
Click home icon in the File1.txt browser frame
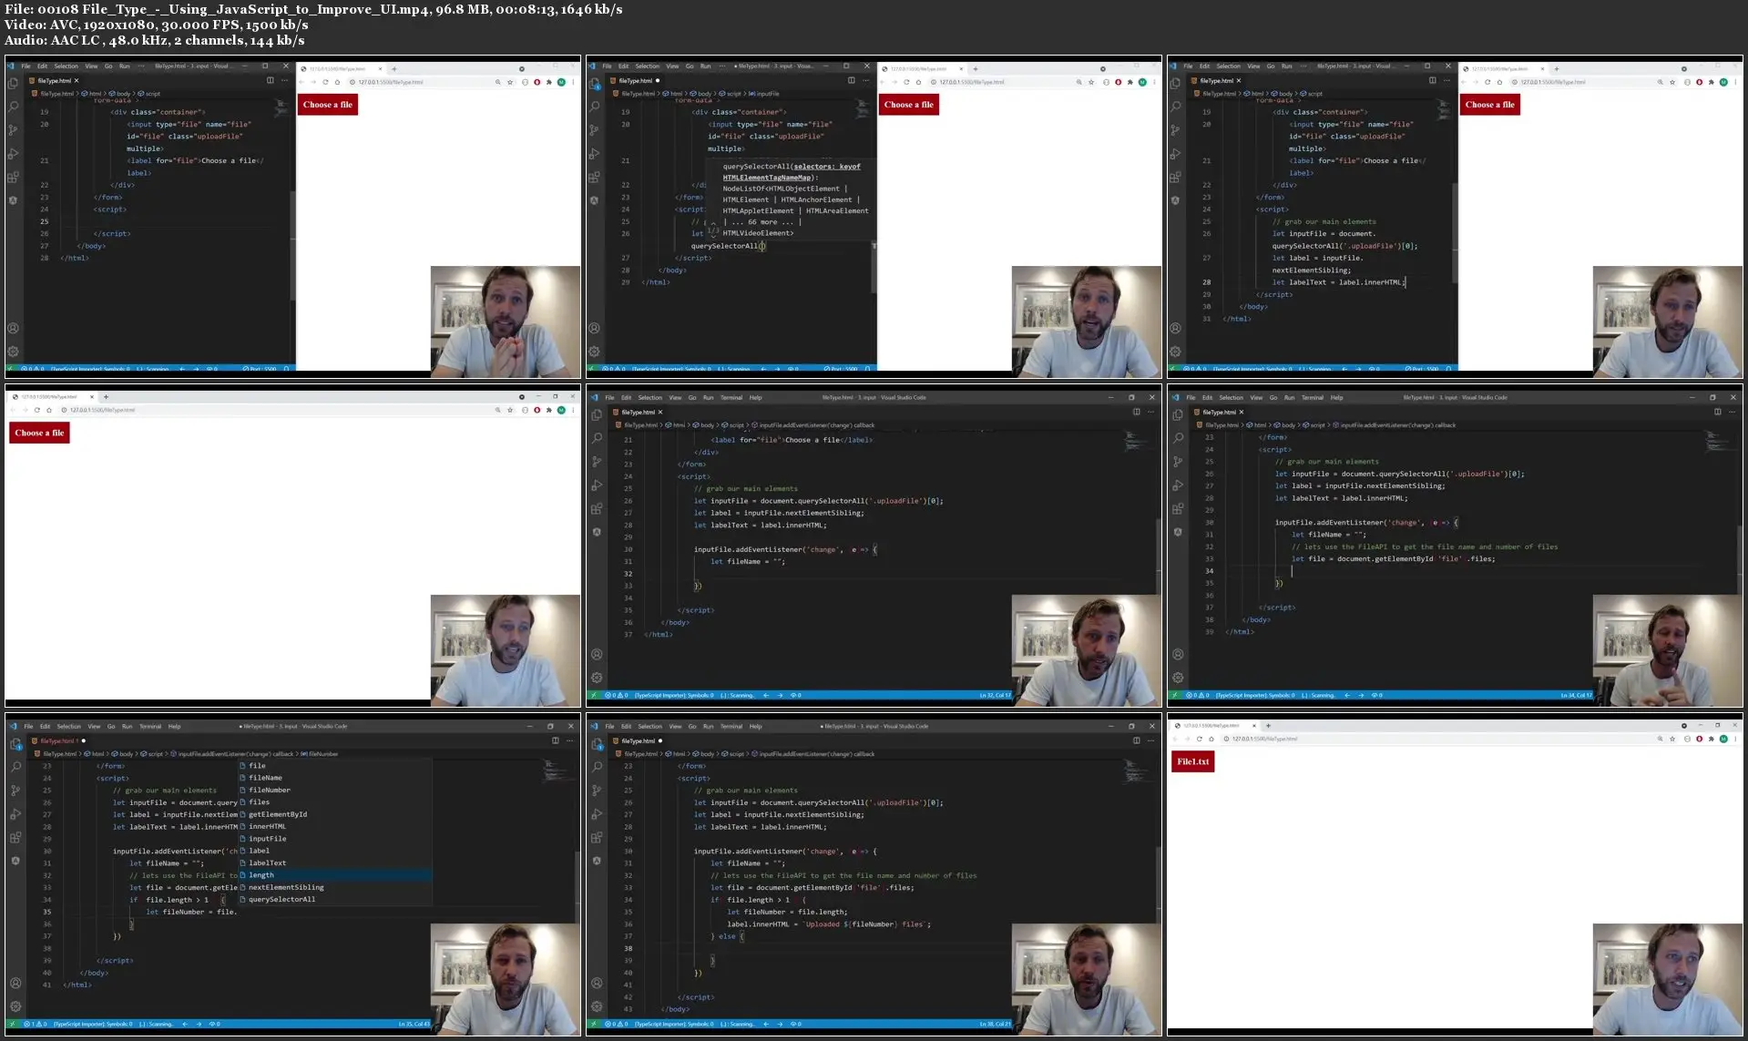1211,739
